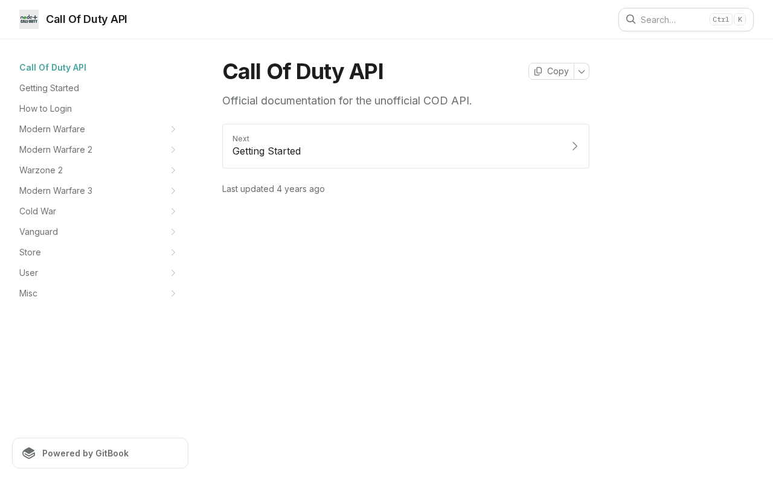Viewport: 773px width, 483px height.
Task: Expand the Store section chevron
Action: tap(173, 252)
